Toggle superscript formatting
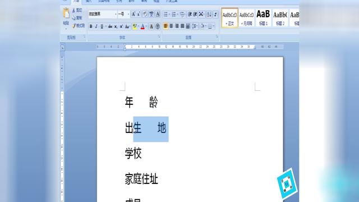 [x=121, y=26]
